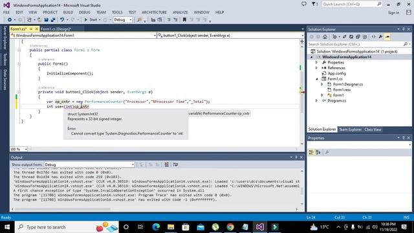Open the Debug configuration dropdown in toolbar

(x=122, y=20)
